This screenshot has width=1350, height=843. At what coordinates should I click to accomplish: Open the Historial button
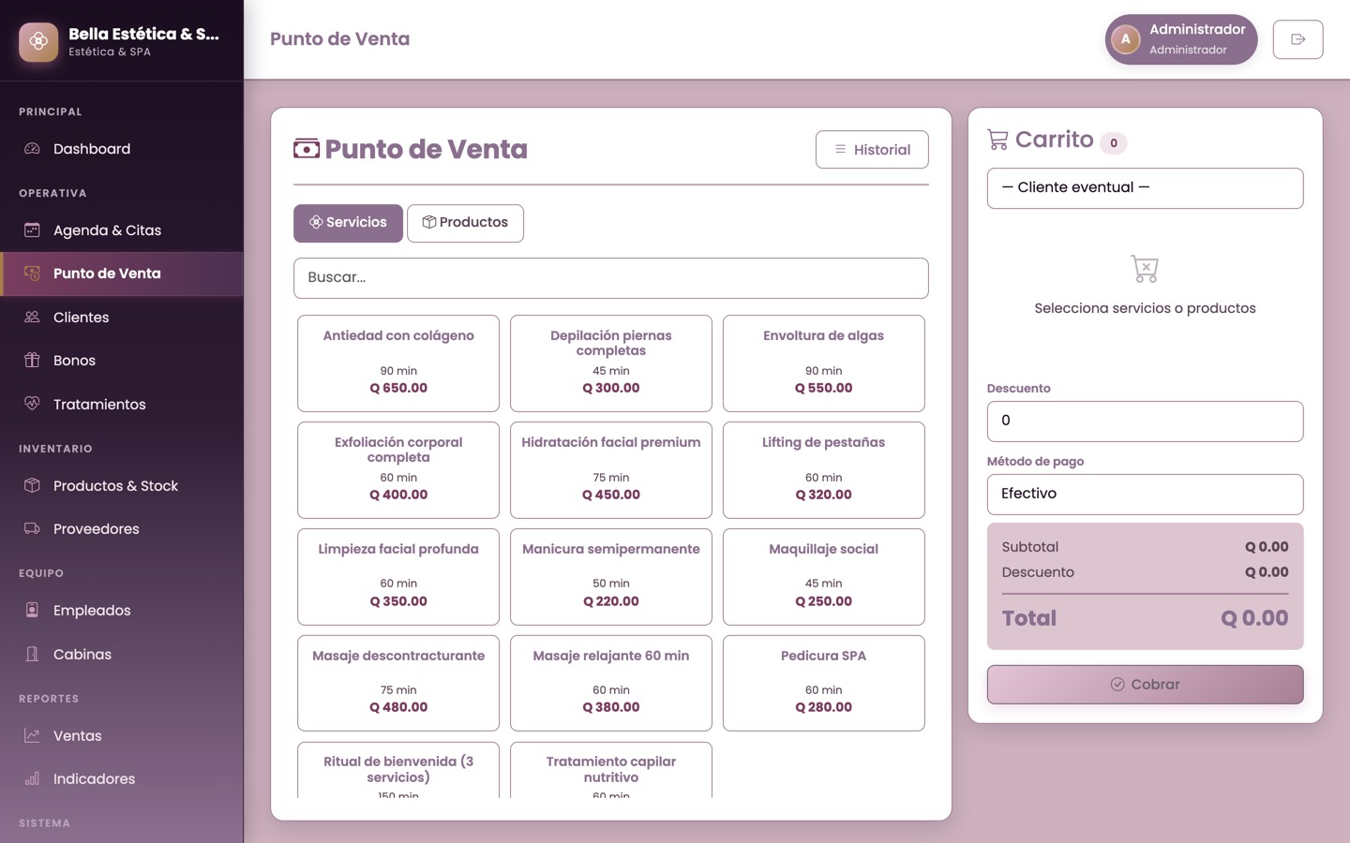[x=872, y=150]
